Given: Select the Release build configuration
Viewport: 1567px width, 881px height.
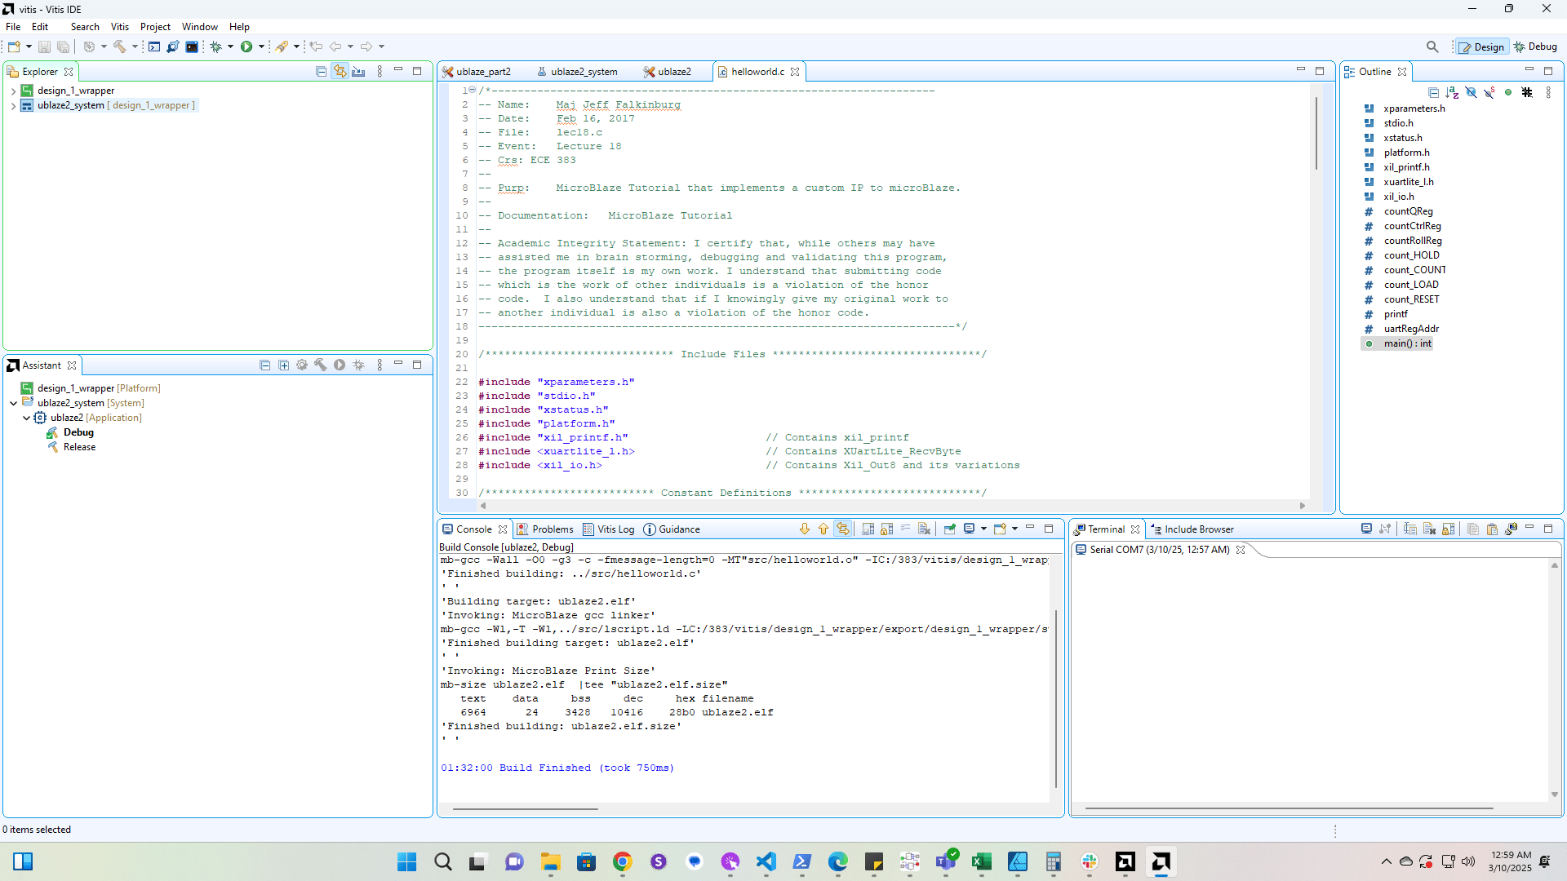Looking at the screenshot, I should (x=79, y=447).
